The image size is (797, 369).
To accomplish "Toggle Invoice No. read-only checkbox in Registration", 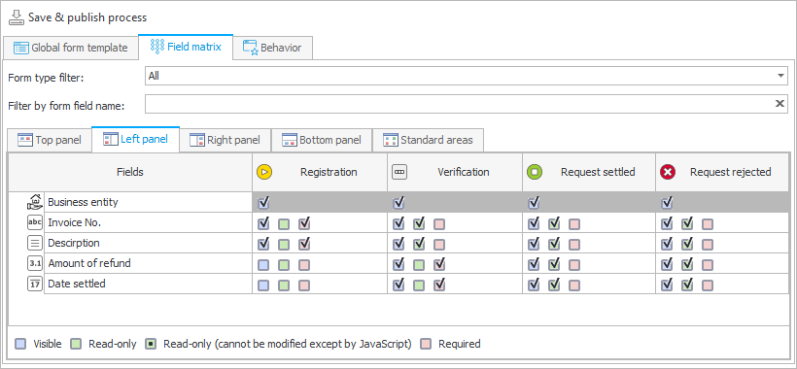I will (284, 224).
